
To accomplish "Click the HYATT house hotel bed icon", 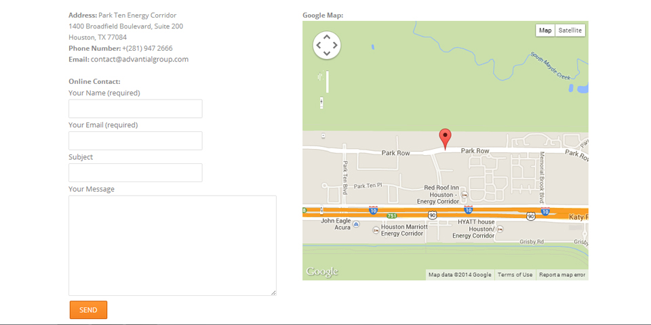I will [x=500, y=229].
